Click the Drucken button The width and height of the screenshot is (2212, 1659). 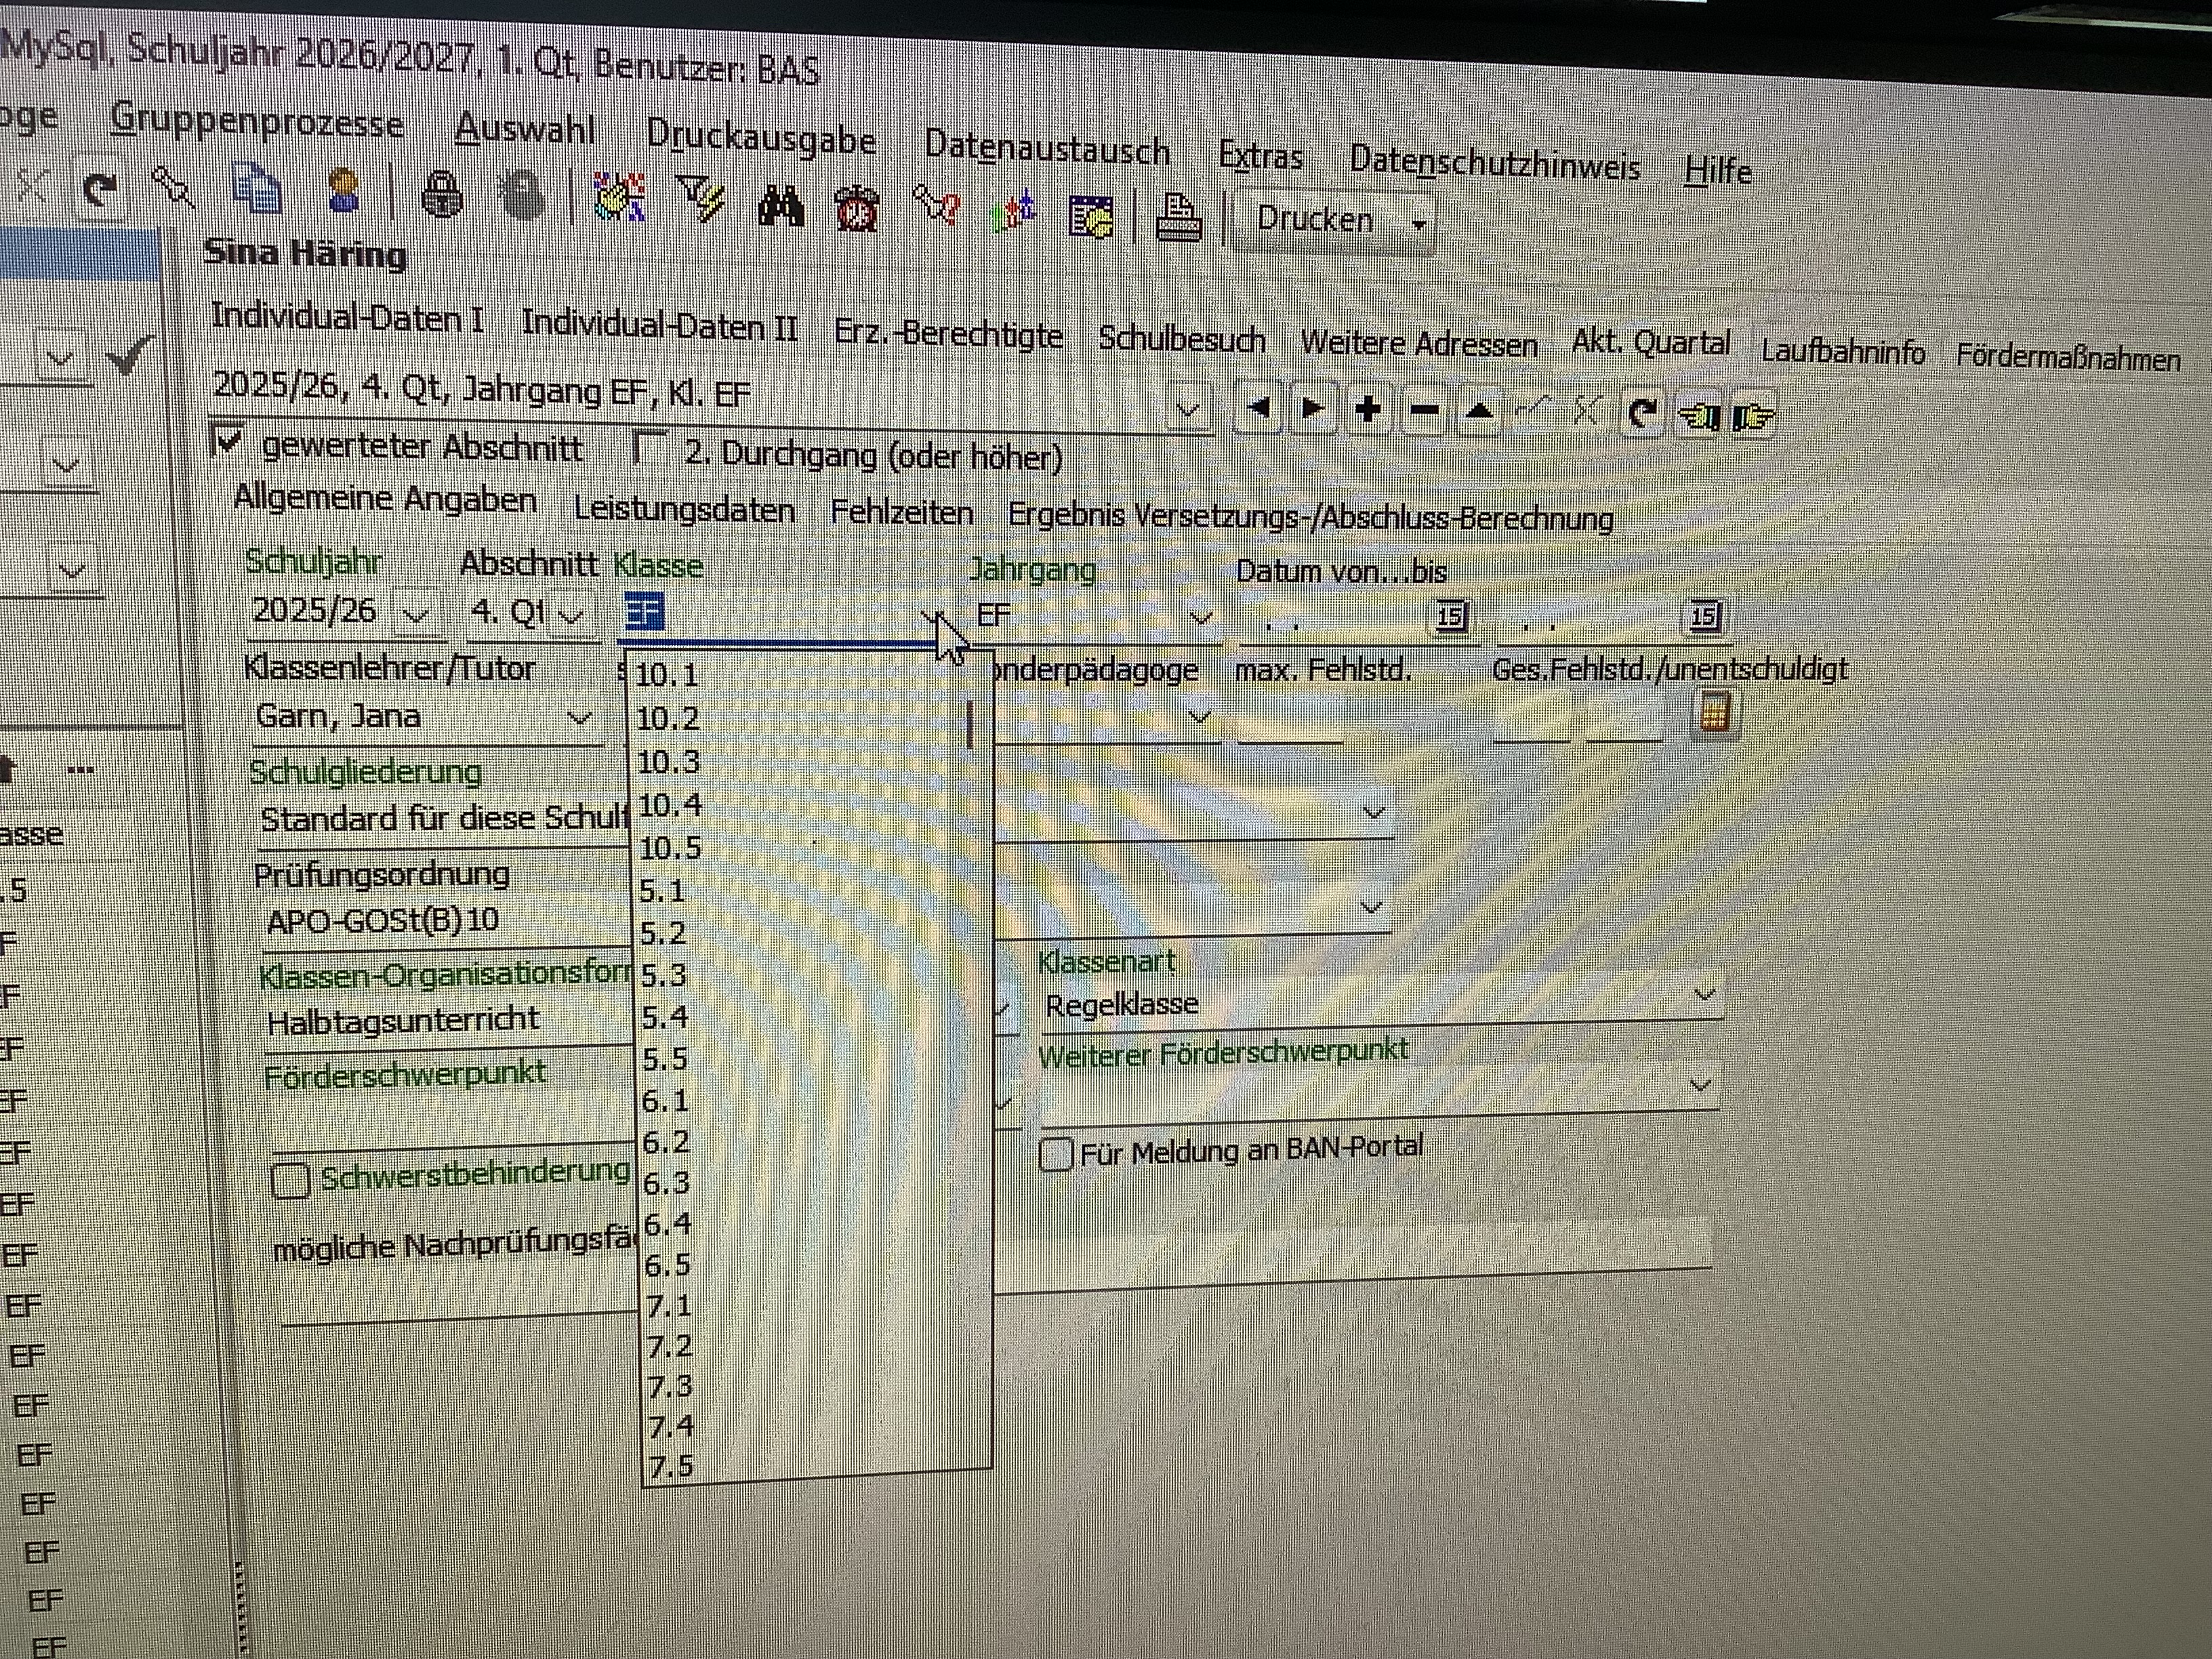(x=1315, y=219)
